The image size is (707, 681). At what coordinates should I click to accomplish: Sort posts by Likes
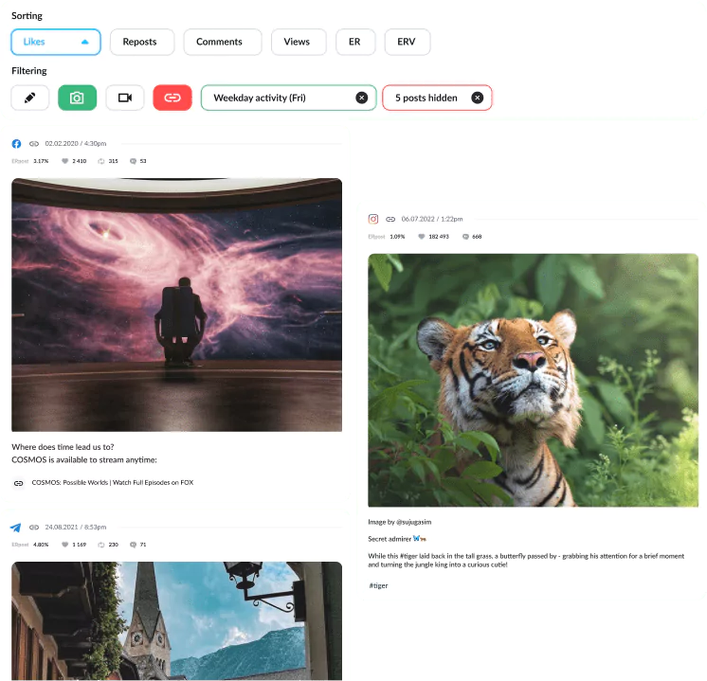coord(56,42)
